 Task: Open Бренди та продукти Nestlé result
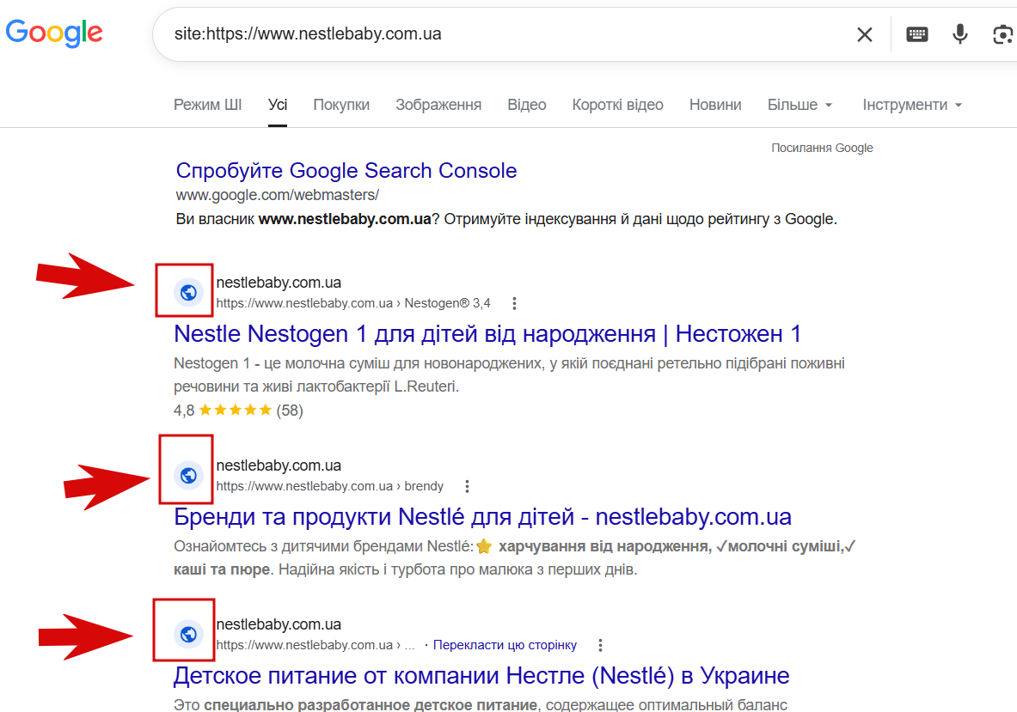(482, 517)
